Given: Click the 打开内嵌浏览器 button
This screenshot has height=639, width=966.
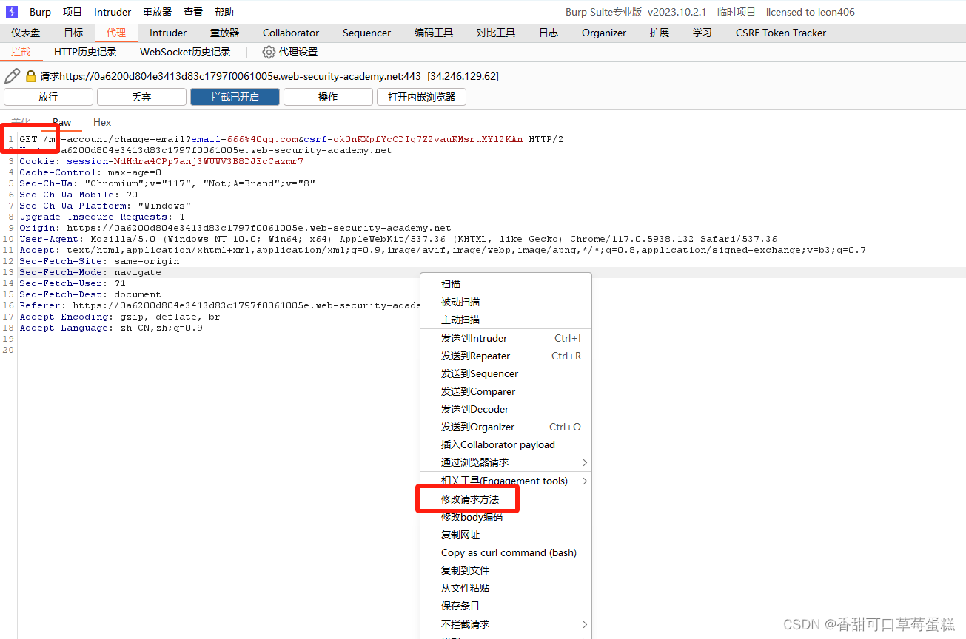Looking at the screenshot, I should (421, 97).
